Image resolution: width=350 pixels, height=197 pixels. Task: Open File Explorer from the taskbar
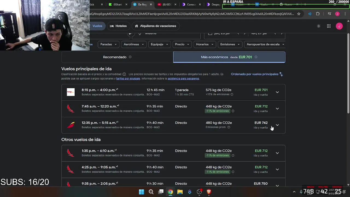tap(180, 192)
